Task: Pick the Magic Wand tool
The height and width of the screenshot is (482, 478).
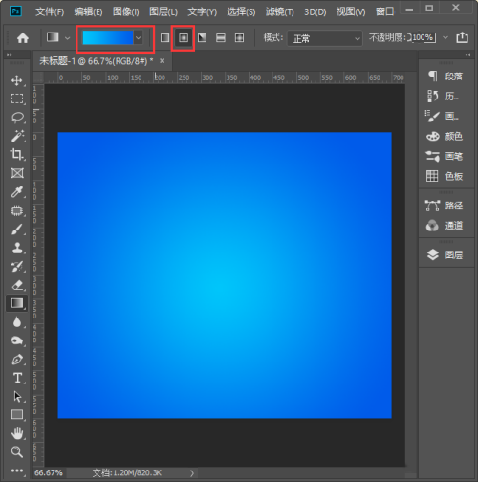Action: 17,136
